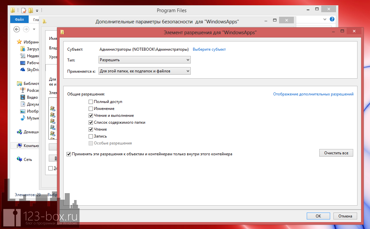Select the Сеть network icon
The width and height of the screenshot is (370, 229).
19,159
